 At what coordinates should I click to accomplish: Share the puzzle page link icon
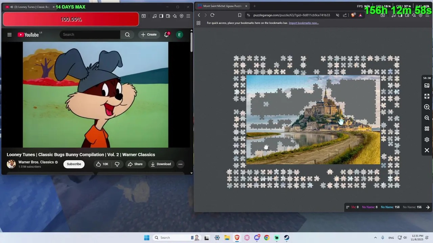pos(345,15)
